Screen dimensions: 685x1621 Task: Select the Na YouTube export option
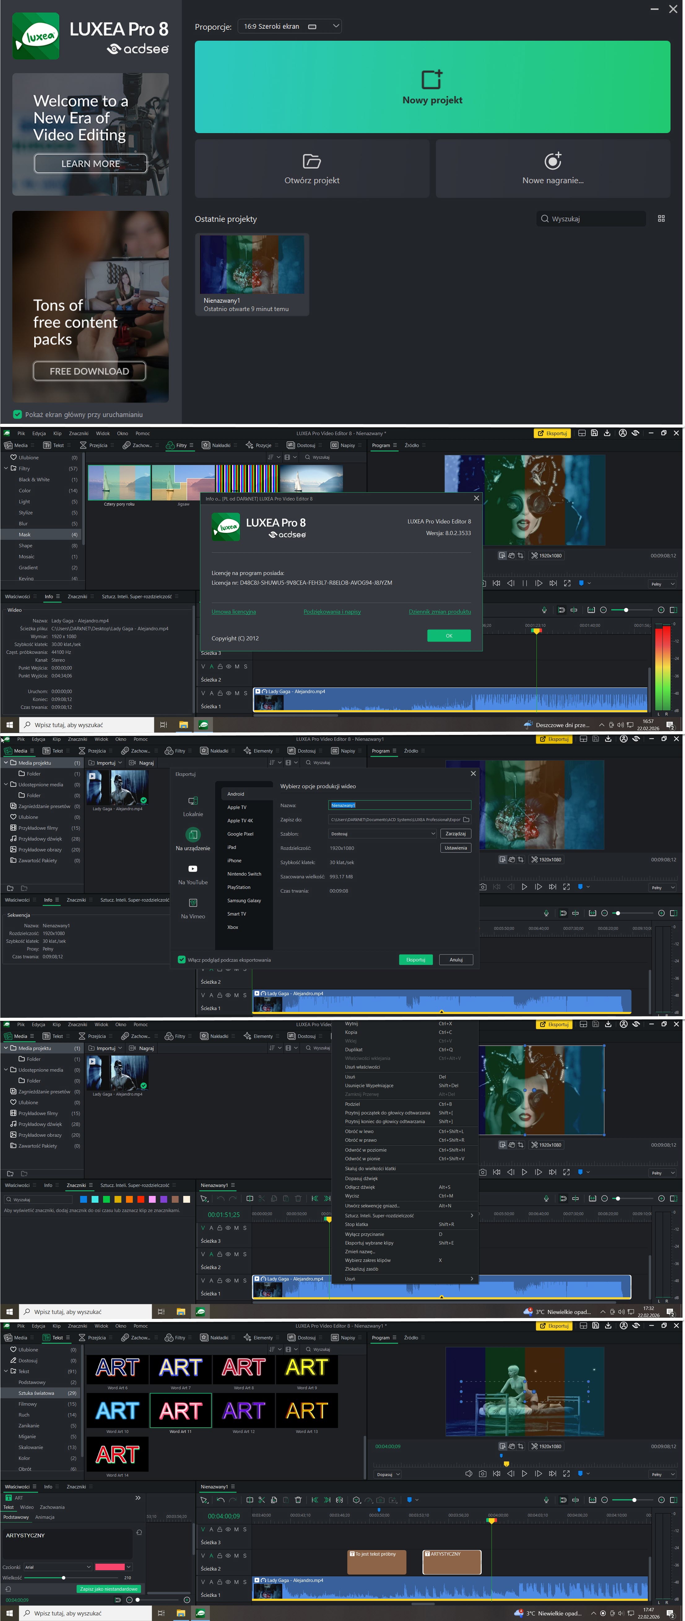point(193,869)
